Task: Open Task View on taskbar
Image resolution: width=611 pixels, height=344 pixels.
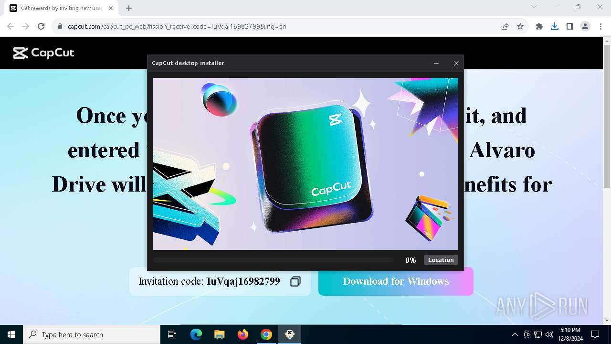Action: click(172, 334)
